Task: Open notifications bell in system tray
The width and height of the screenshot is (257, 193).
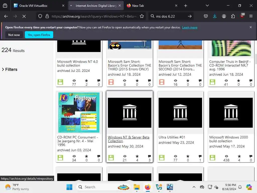Action: tap(240, 187)
